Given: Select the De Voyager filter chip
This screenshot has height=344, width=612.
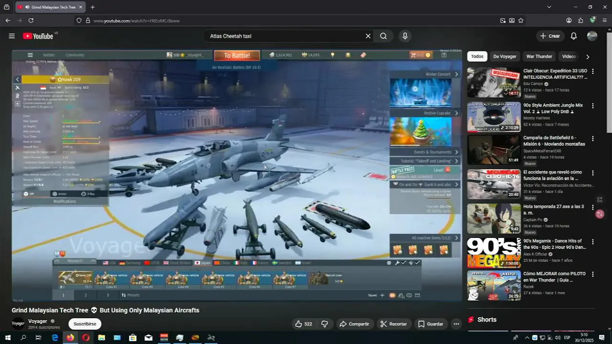Looking at the screenshot, I should tap(505, 56).
